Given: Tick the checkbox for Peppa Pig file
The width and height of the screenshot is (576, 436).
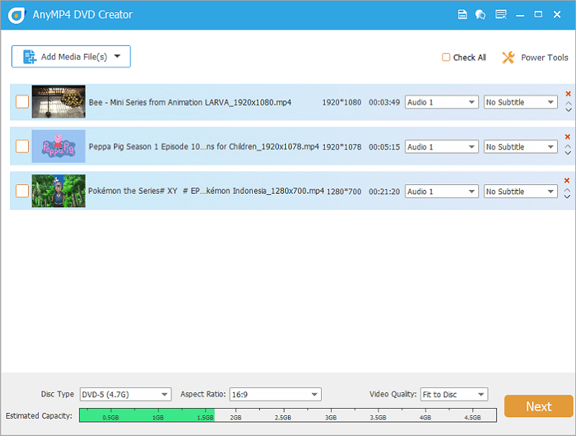Looking at the screenshot, I should (22, 146).
